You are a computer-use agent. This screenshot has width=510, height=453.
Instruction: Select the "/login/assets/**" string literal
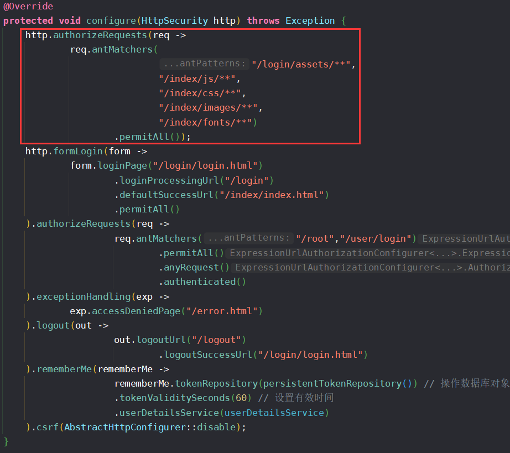click(x=301, y=64)
